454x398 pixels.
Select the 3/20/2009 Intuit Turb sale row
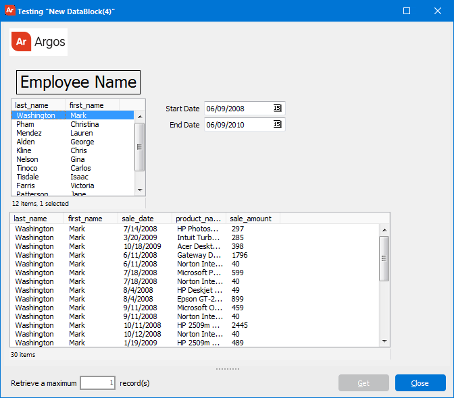(x=195, y=237)
